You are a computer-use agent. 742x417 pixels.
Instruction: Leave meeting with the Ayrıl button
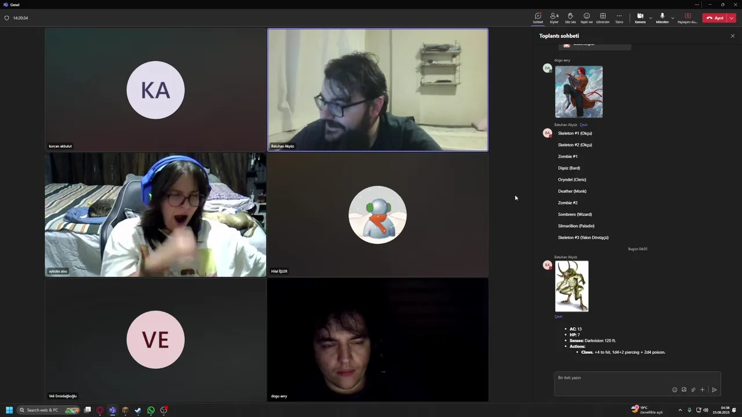pyautogui.click(x=715, y=18)
